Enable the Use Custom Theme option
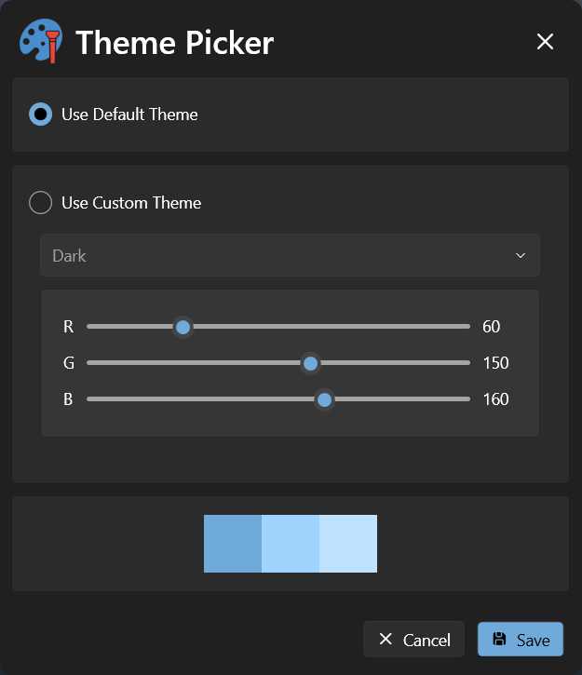The height and width of the screenshot is (675, 582). (41, 202)
